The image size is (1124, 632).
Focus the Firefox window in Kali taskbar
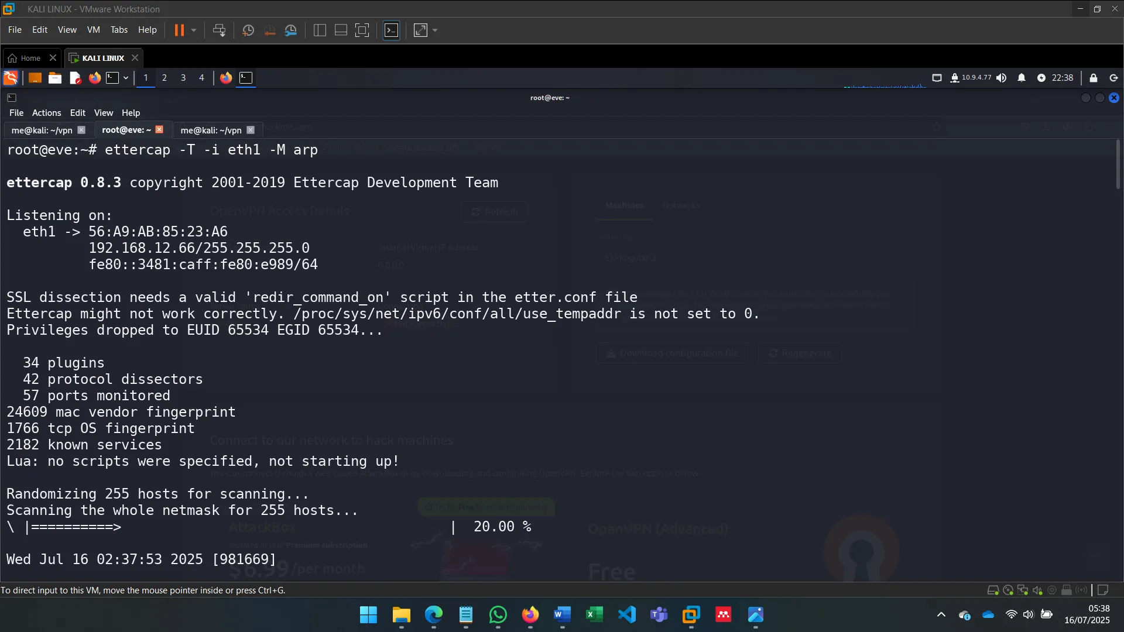[226, 78]
